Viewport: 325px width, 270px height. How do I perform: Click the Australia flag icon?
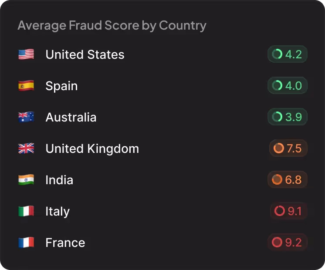(x=26, y=117)
